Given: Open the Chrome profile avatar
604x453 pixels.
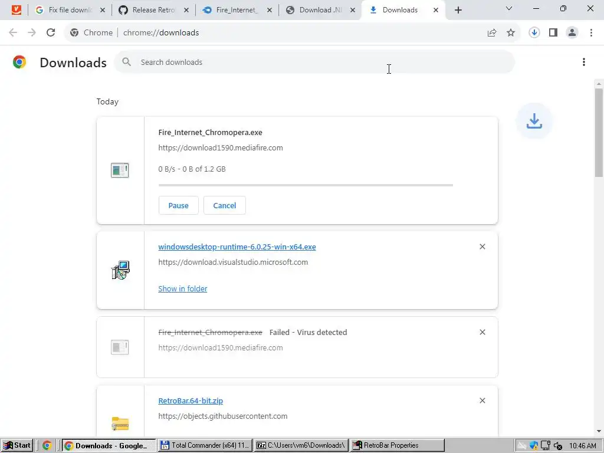Looking at the screenshot, I should (x=572, y=33).
